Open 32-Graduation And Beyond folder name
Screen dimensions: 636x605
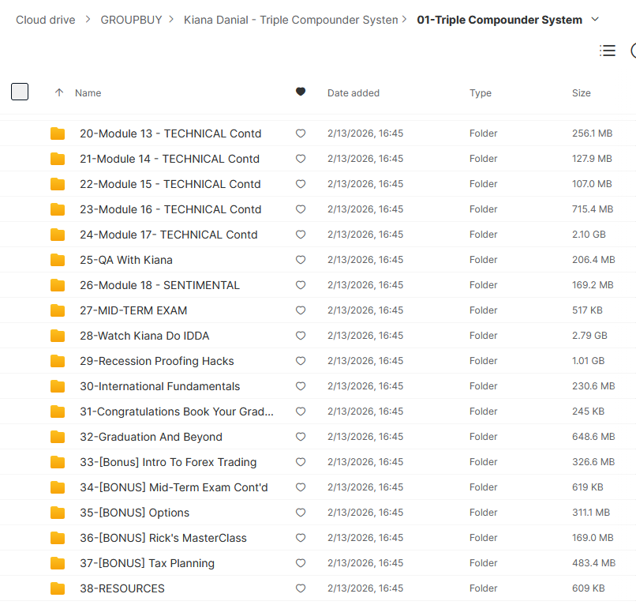pyautogui.click(x=151, y=437)
